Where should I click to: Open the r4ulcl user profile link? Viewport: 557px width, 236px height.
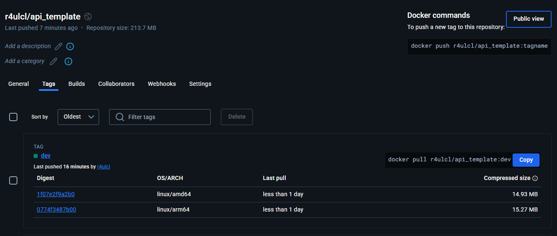[104, 167]
